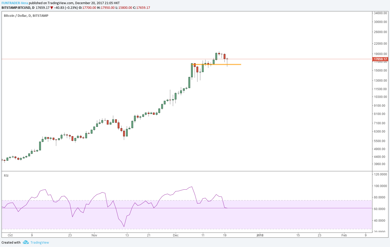Open the TradingView link in footer
The image size is (390, 247).
click(x=40, y=242)
